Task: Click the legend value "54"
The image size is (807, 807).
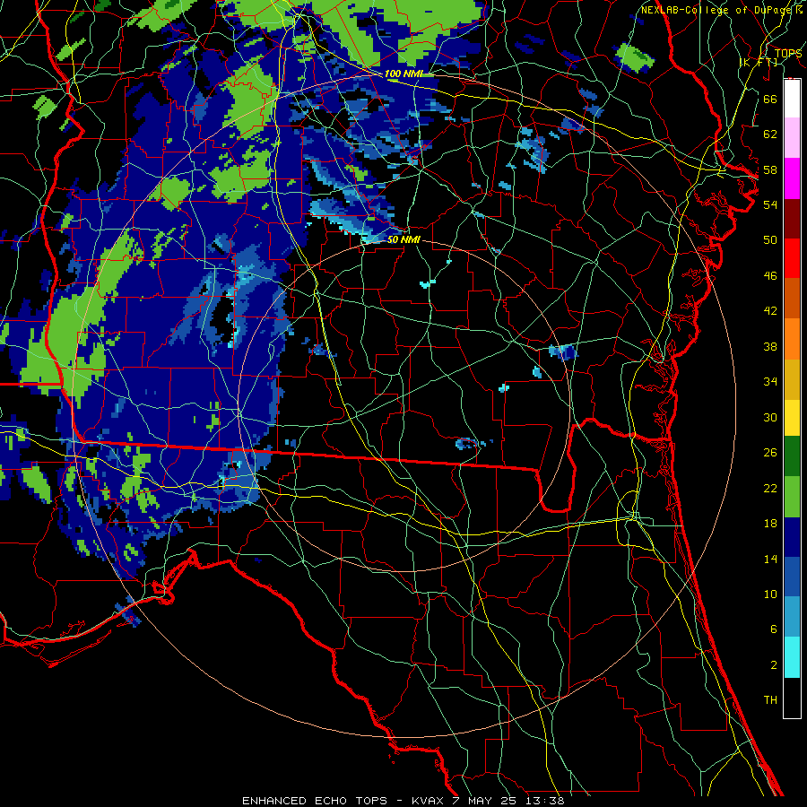Action: point(770,204)
